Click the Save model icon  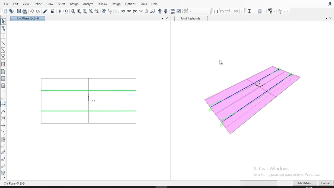pos(19,11)
